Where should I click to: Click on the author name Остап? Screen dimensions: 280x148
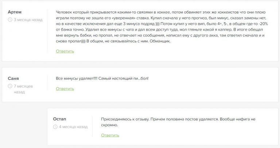[59, 119]
